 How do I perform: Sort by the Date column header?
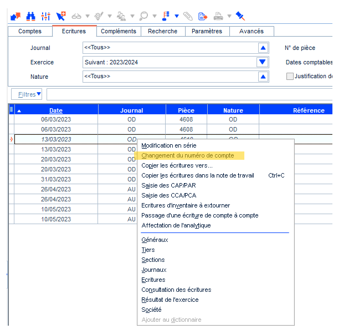coord(56,110)
